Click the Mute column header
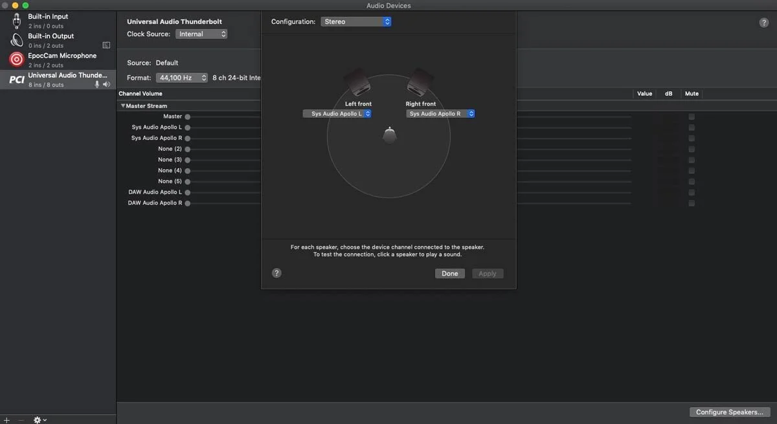This screenshot has width=777, height=424. point(692,94)
